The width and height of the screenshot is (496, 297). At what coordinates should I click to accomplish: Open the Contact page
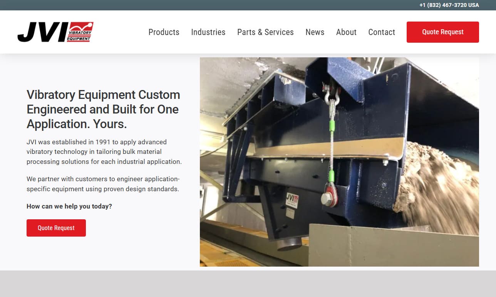coord(382,32)
